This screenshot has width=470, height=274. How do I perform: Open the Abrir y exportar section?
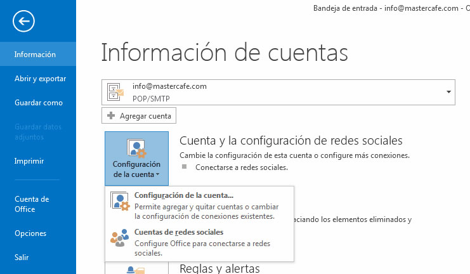[40, 79]
